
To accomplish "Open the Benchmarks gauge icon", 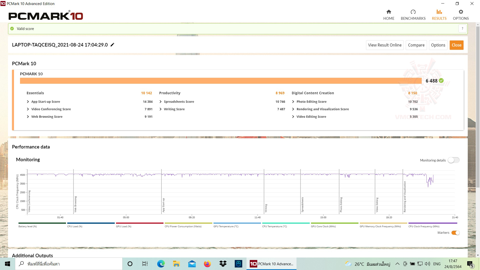I will [413, 12].
